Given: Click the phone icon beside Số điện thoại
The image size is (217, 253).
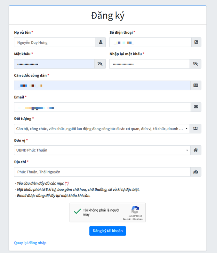Looking at the screenshot, I should pos(196,42).
